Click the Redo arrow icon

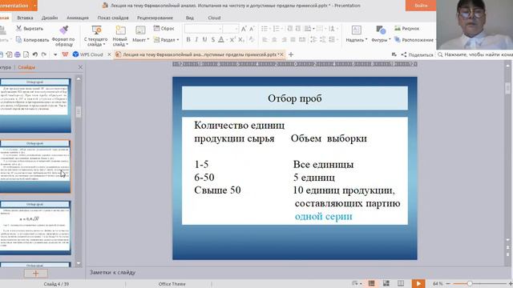[43, 54]
